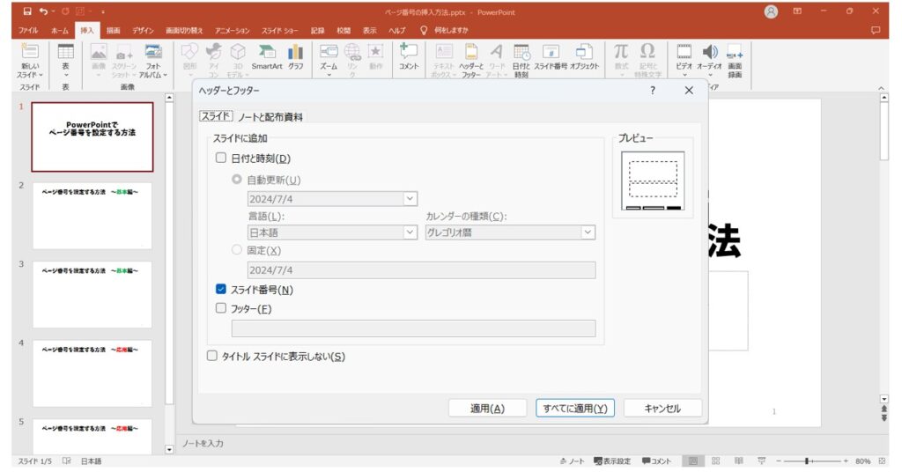Viewport: 902px width, 472px height.
Task: Switch to Reading view icon
Action: [739, 461]
